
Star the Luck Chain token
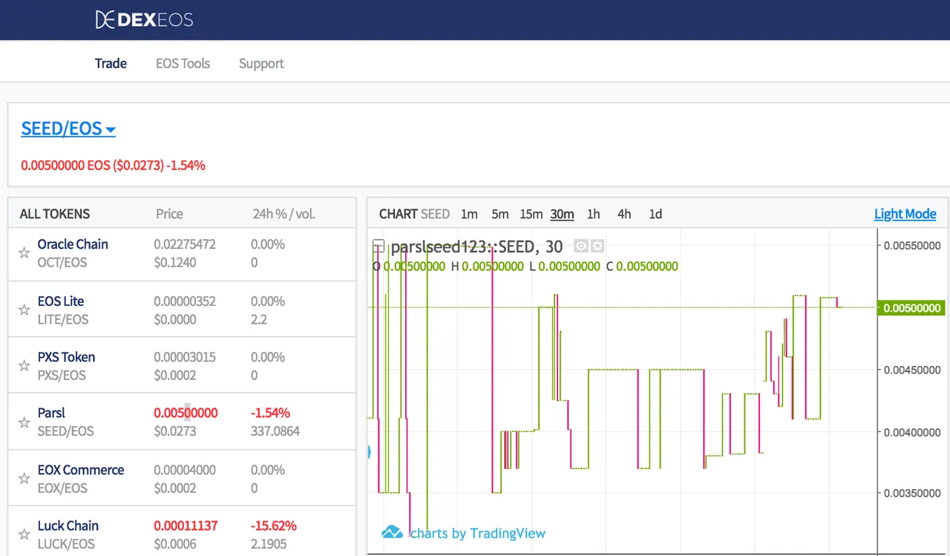click(x=24, y=534)
